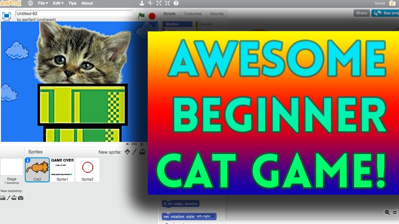
Task: Open the File menu
Action: pos(43,3)
